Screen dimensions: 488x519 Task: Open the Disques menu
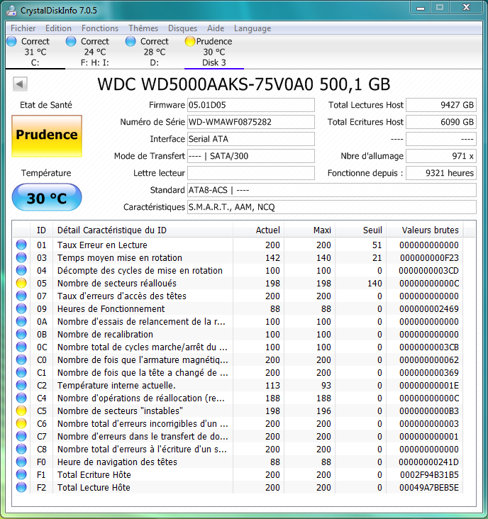182,28
